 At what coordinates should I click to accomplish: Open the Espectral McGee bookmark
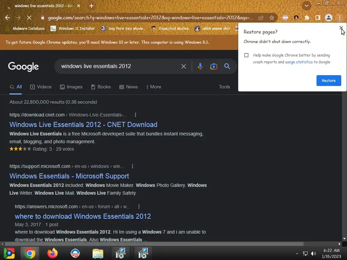point(170,28)
